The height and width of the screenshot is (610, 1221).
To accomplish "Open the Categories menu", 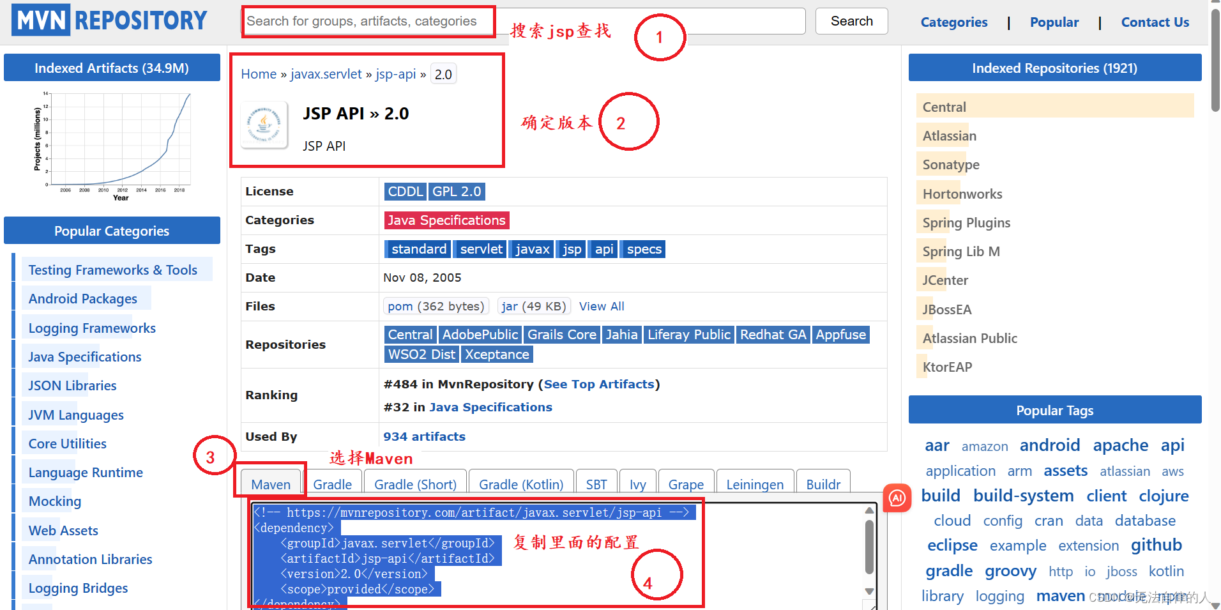I will pyautogui.click(x=953, y=22).
